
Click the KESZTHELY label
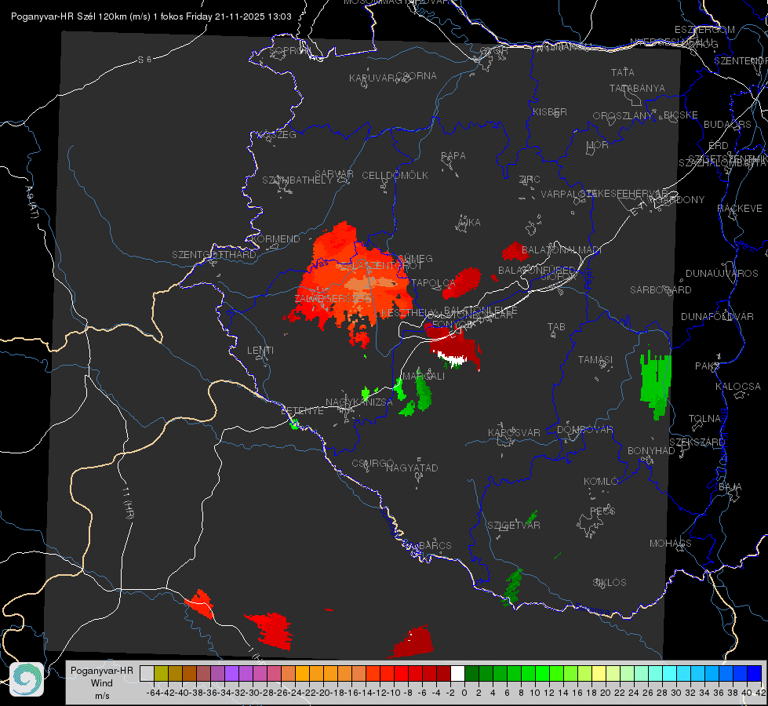(x=408, y=312)
